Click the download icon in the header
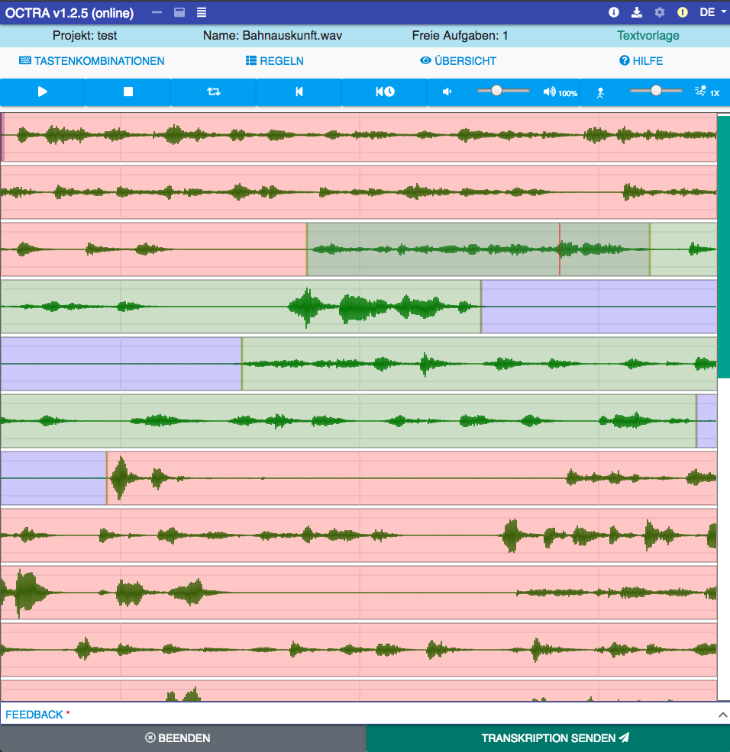730x752 pixels. [637, 12]
